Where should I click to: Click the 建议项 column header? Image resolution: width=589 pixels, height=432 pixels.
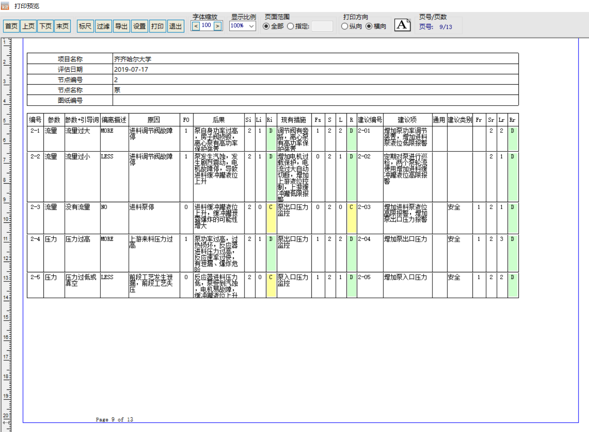407,120
